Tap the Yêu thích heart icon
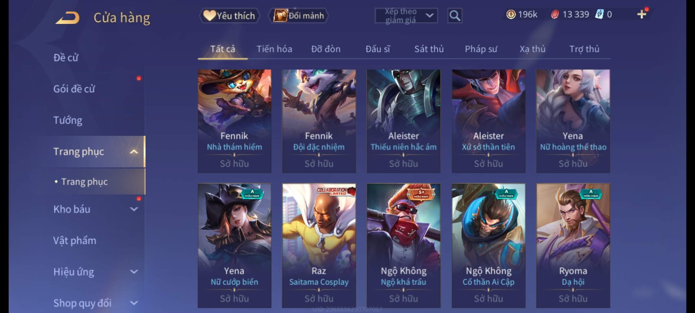The image size is (695, 313). coord(209,15)
